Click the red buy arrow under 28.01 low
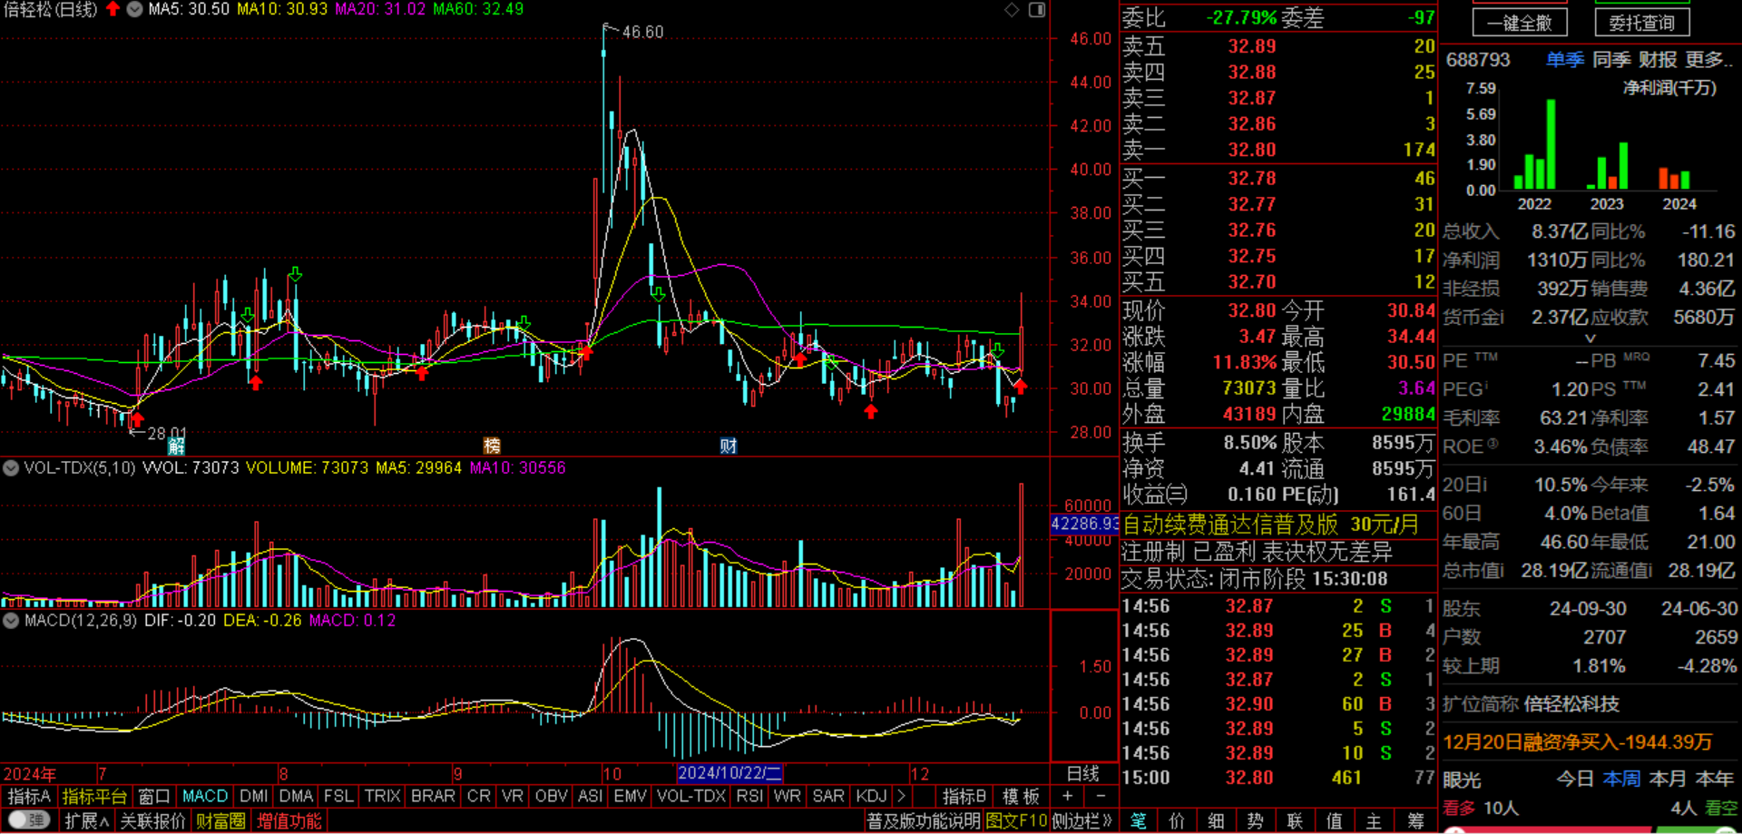 pos(136,419)
